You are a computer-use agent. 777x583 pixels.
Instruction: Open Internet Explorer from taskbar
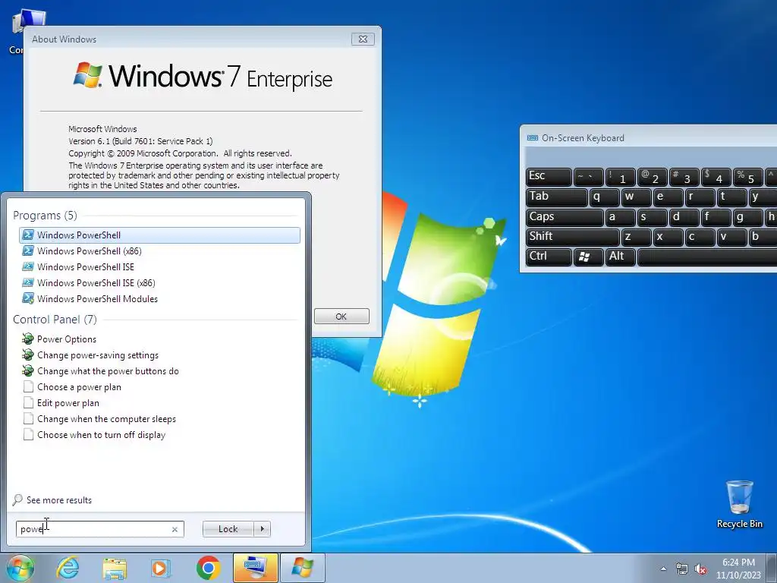click(x=68, y=568)
